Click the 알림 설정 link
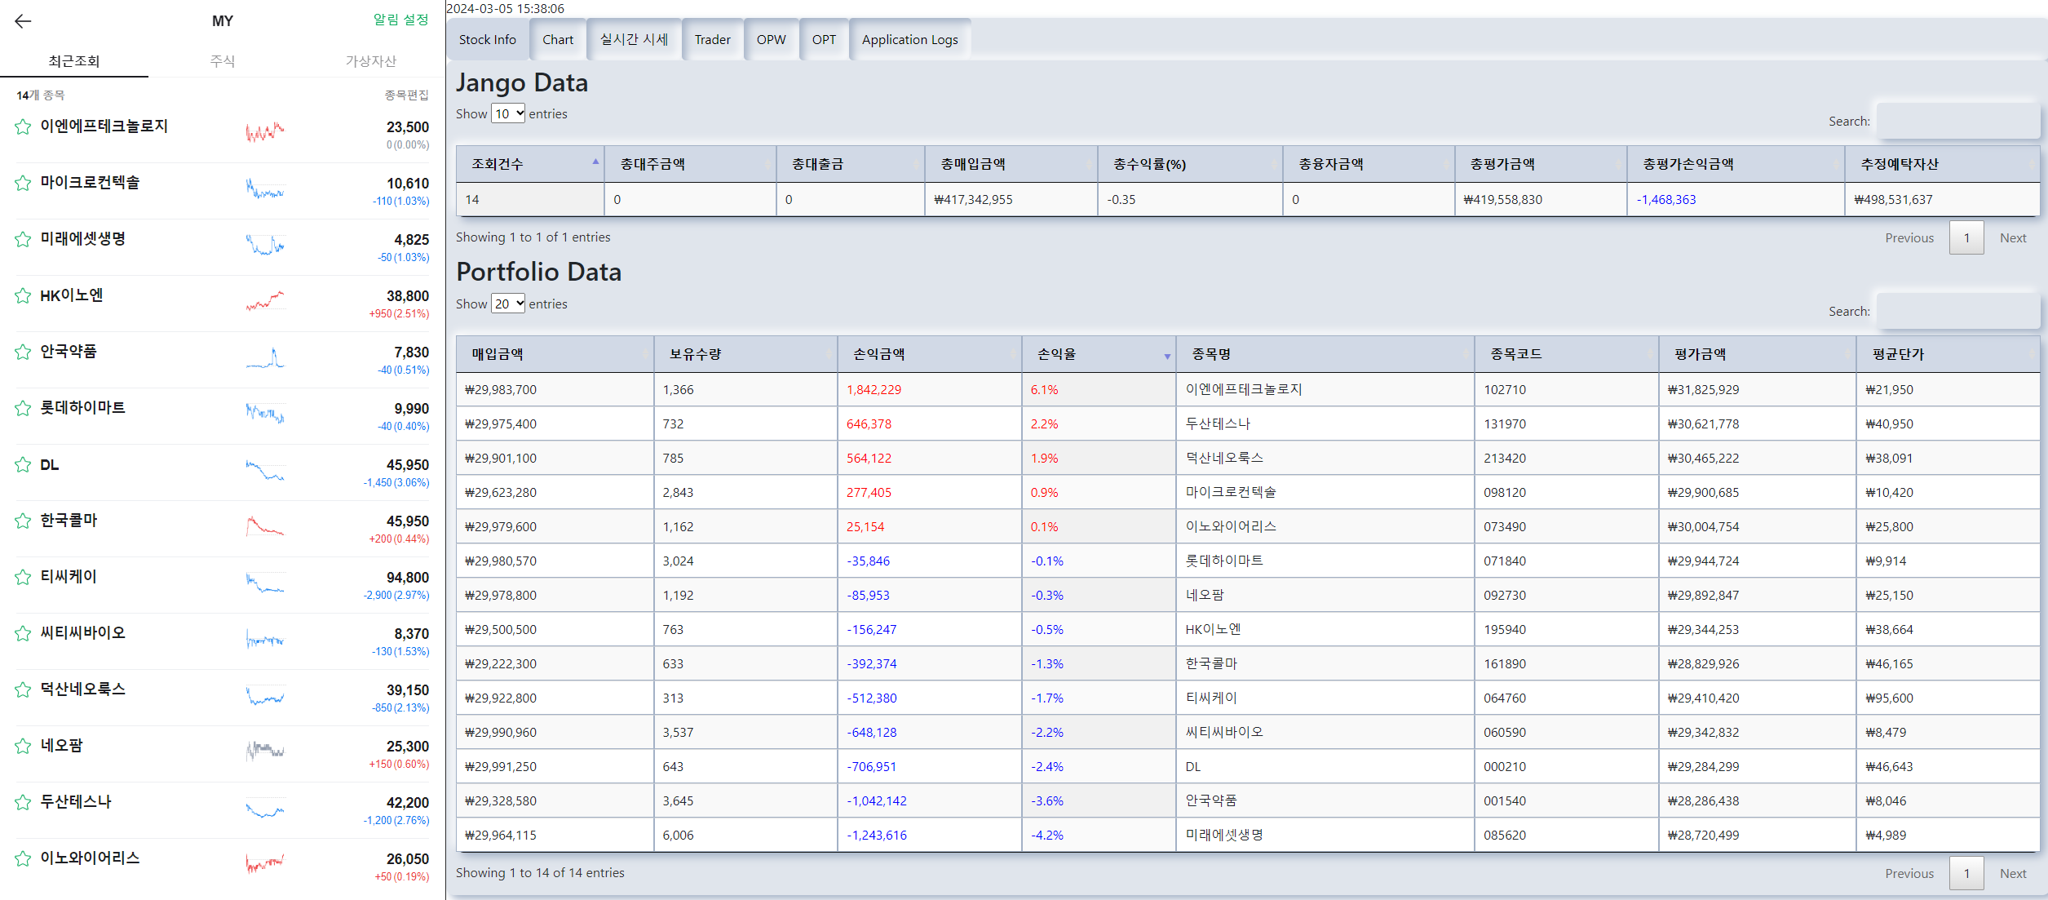 (x=400, y=20)
